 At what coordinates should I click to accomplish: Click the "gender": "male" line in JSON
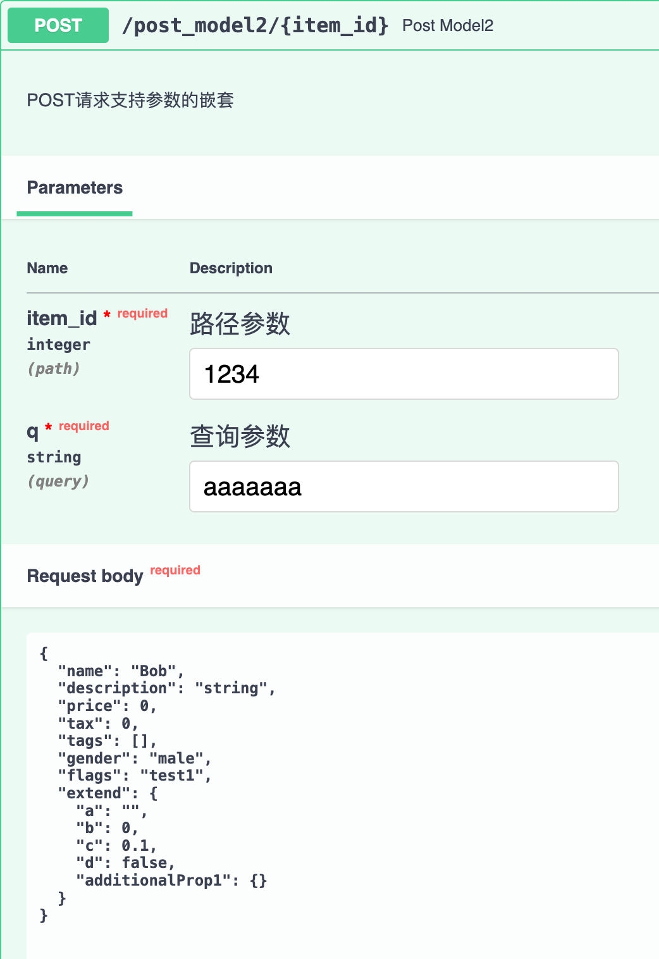click(134, 758)
